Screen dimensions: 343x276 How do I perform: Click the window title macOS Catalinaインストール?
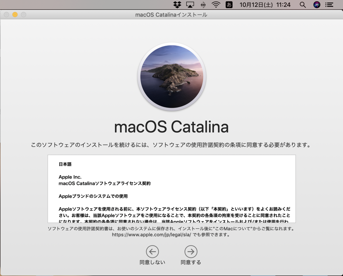(x=171, y=15)
